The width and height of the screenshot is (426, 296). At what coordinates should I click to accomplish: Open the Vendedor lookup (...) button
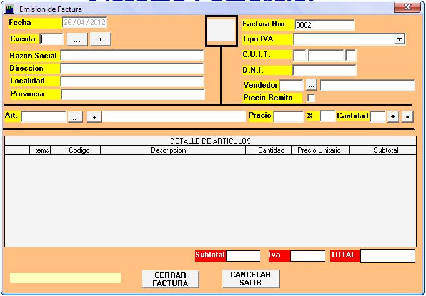click(311, 85)
